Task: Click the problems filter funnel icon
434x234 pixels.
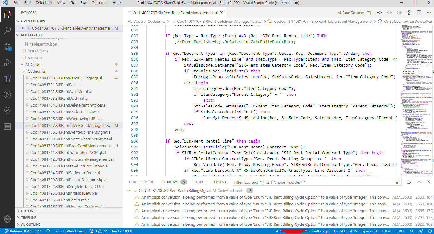Action: 397,182
